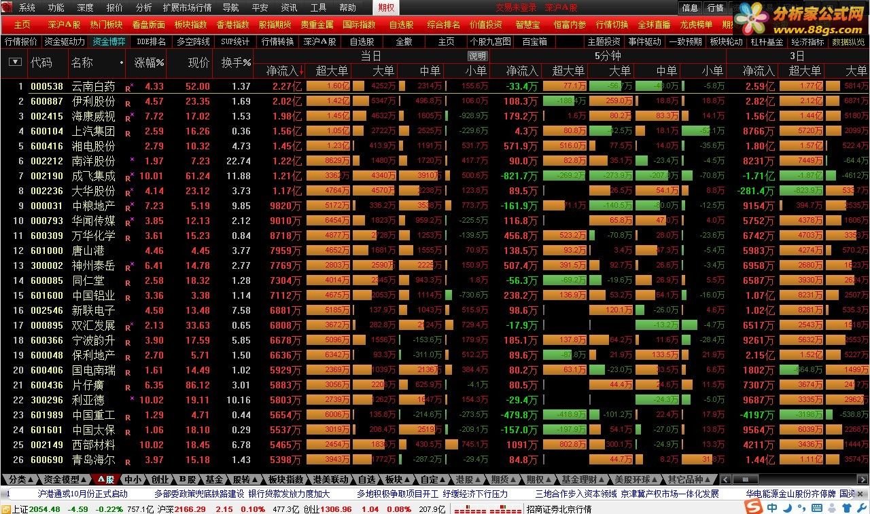Open the 工具 menu
Viewport: 870px width, 514px height.
pos(318,7)
